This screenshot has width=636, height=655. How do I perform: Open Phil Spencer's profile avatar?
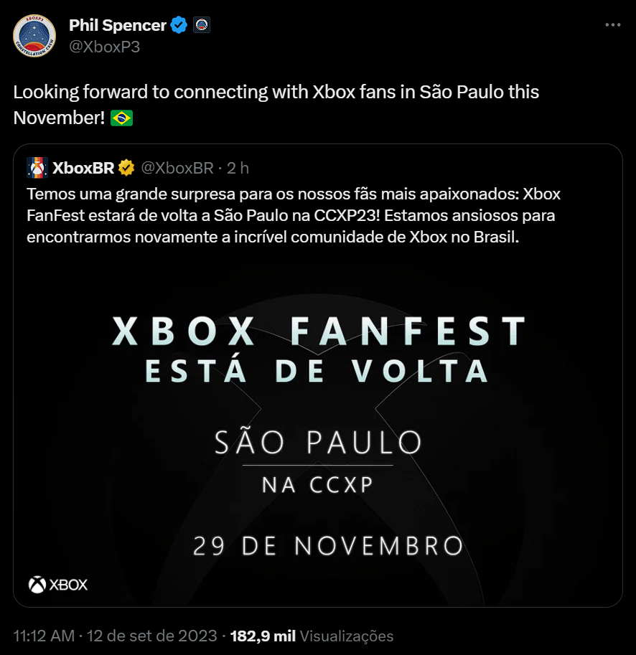coord(34,36)
